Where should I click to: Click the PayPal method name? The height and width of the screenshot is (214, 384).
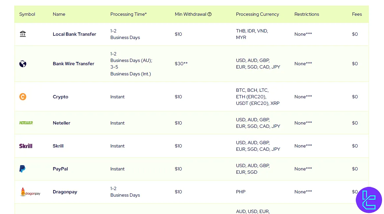tap(60, 169)
